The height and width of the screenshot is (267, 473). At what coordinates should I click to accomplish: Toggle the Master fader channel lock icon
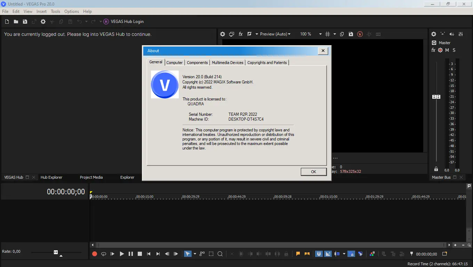(x=436, y=169)
